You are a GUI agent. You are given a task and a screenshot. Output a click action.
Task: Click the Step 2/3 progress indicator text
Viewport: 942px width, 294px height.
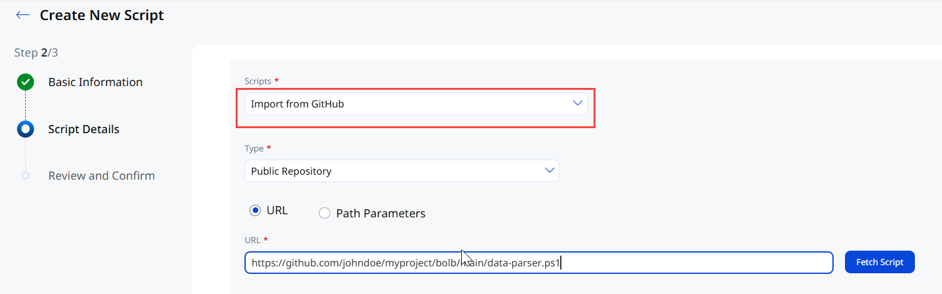point(36,53)
